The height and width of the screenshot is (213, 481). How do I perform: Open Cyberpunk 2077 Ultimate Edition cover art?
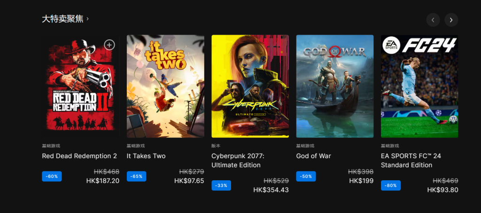pyautogui.click(x=250, y=86)
